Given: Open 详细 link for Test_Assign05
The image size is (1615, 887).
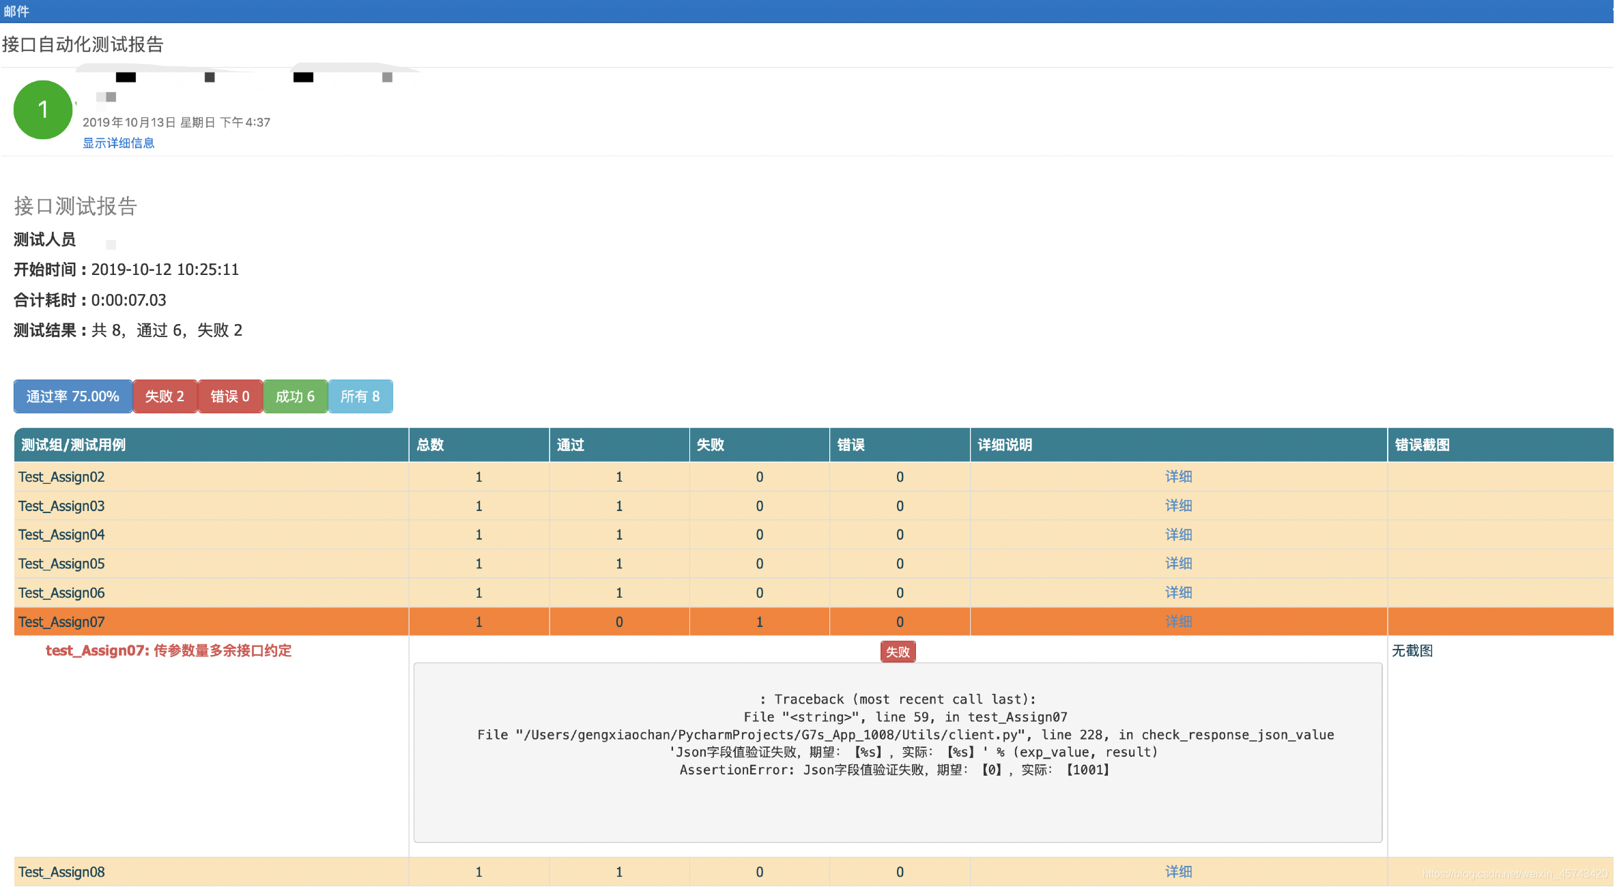Looking at the screenshot, I should (x=1178, y=564).
